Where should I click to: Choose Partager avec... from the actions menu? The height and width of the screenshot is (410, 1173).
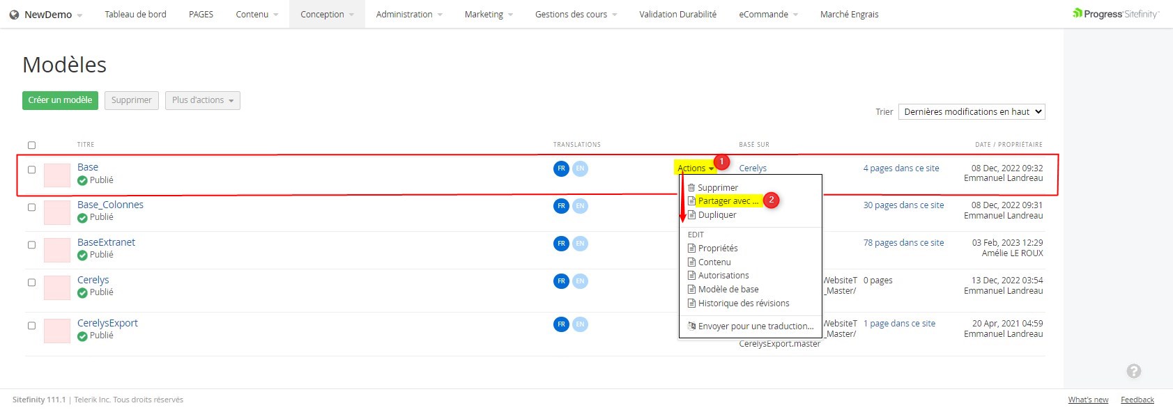coord(728,201)
